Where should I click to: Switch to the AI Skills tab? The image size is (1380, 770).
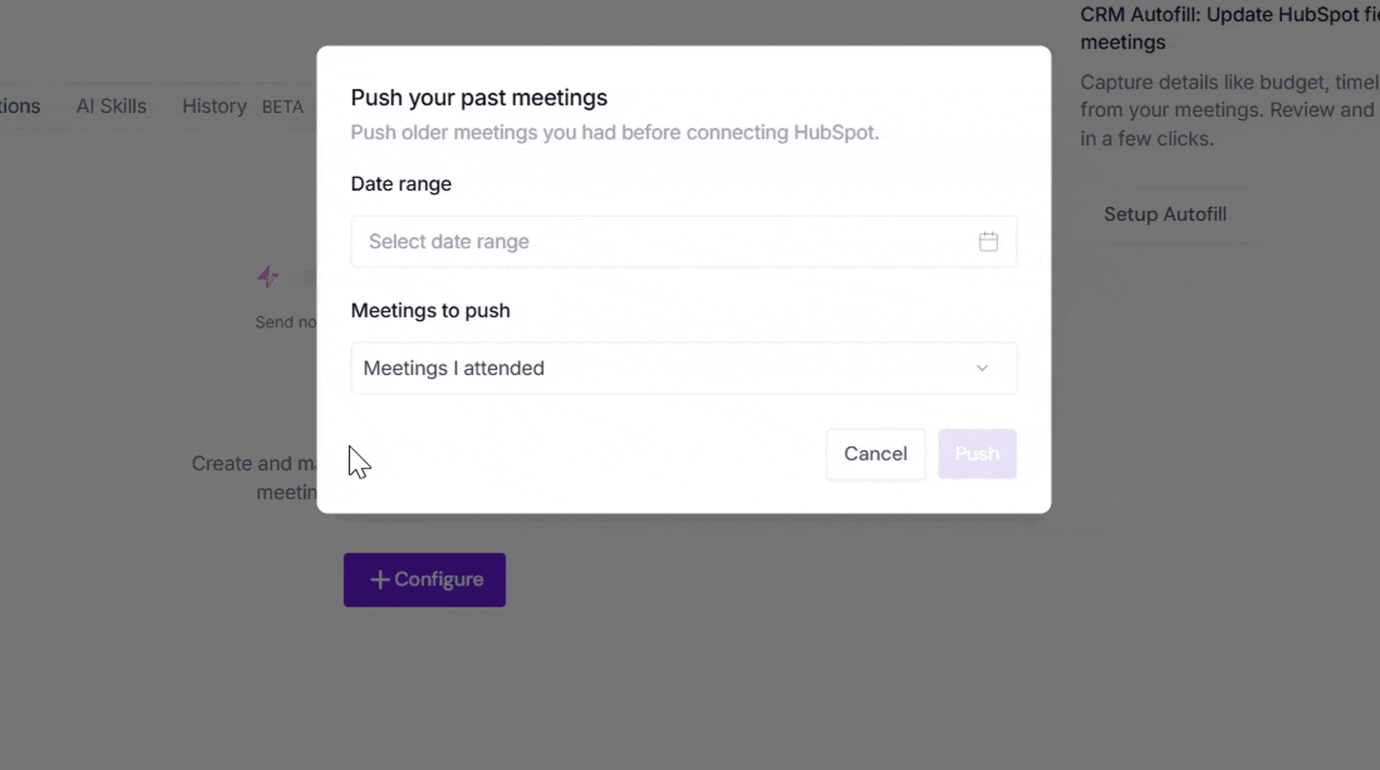(x=111, y=106)
